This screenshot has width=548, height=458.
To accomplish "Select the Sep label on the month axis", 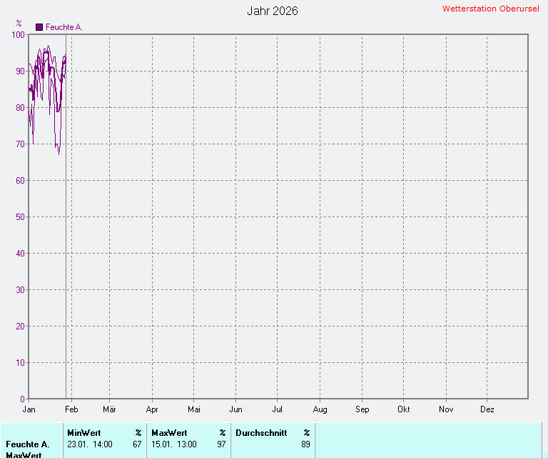I will (362, 409).
